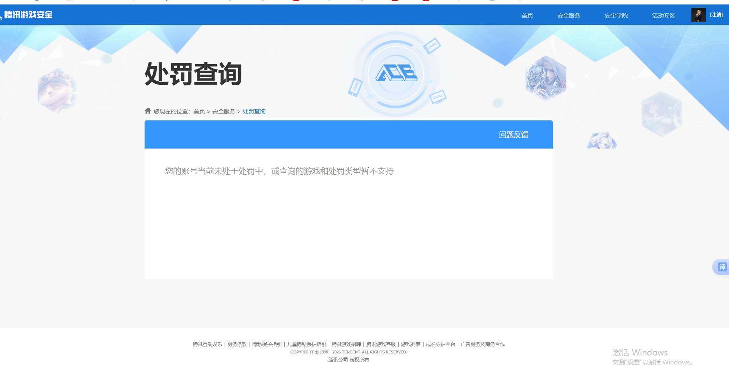729x373 pixels.
Task: Click the 成长守护平台 footer link
Action: click(x=440, y=344)
